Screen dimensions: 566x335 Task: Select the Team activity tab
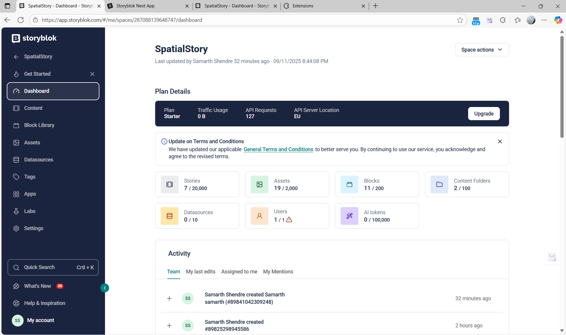click(x=173, y=272)
